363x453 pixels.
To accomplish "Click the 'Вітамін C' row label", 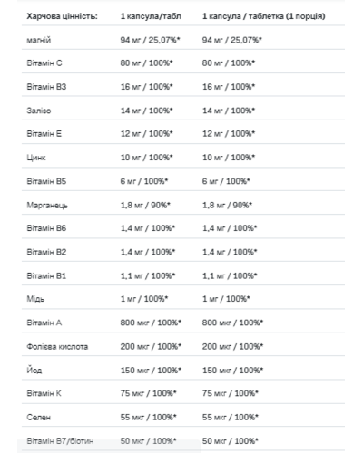I will [44, 63].
